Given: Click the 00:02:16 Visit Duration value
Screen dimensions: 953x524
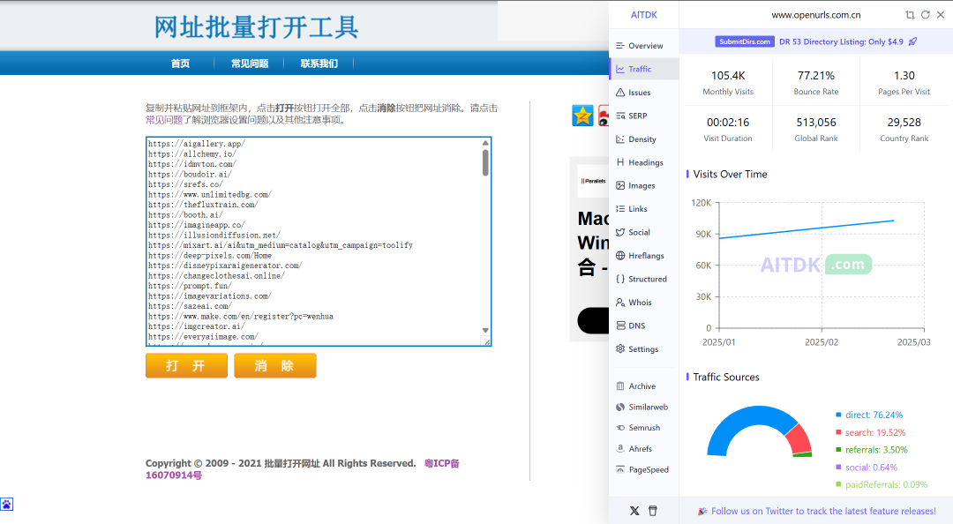Looking at the screenshot, I should (x=728, y=123).
